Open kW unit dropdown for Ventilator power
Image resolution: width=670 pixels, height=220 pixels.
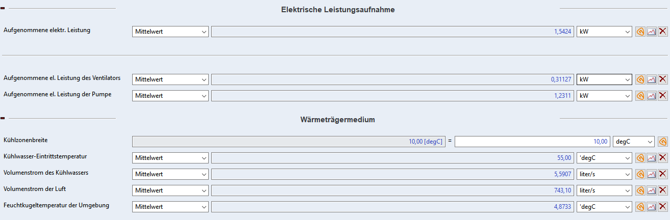coord(604,79)
